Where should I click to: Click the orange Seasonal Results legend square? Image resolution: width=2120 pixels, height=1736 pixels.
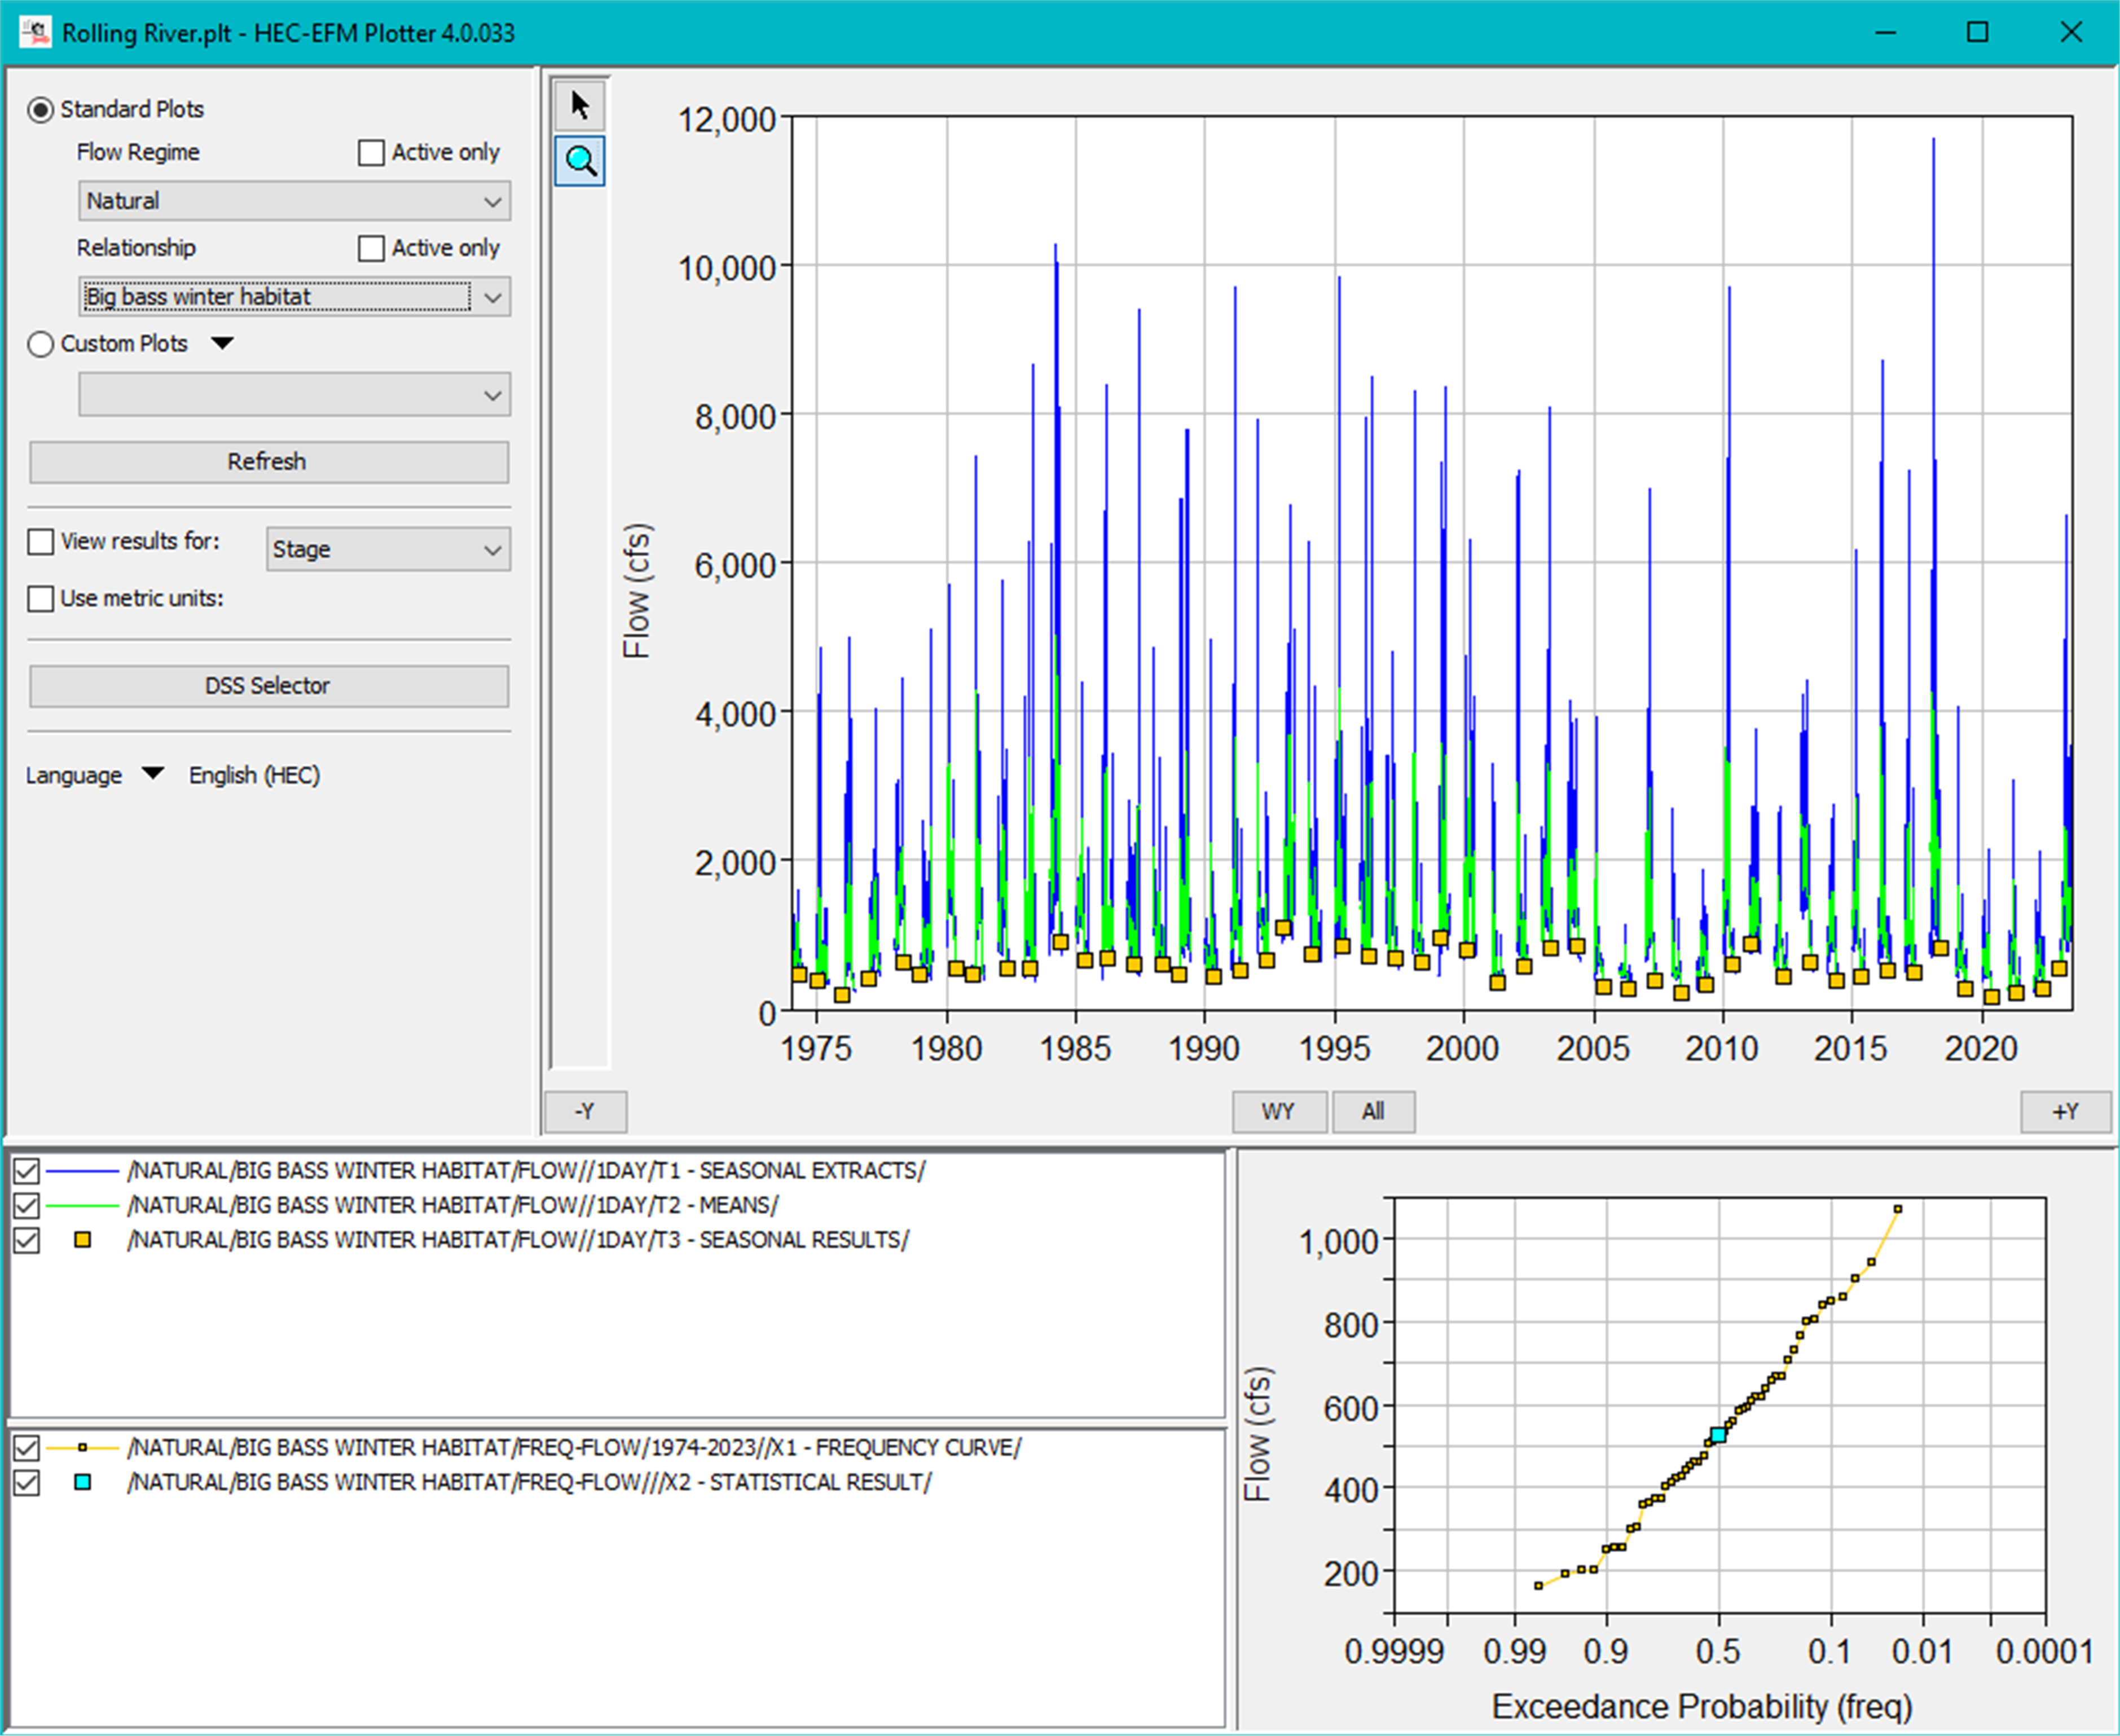pyautogui.click(x=83, y=1239)
